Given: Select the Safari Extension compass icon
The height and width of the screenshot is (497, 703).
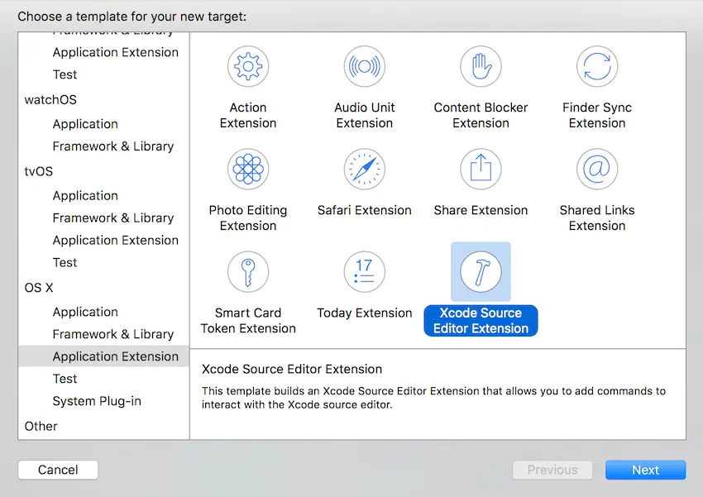Looking at the screenshot, I should coord(365,169).
